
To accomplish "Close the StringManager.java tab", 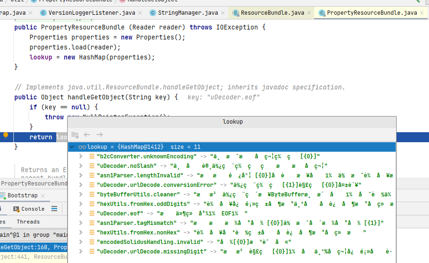I will tap(223, 13).
